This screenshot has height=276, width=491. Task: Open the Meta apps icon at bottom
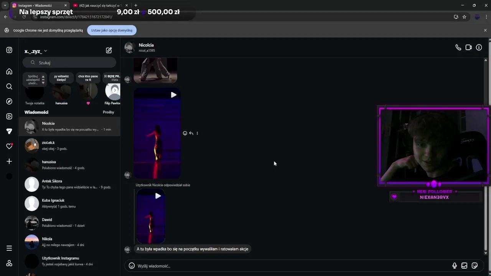click(x=9, y=263)
